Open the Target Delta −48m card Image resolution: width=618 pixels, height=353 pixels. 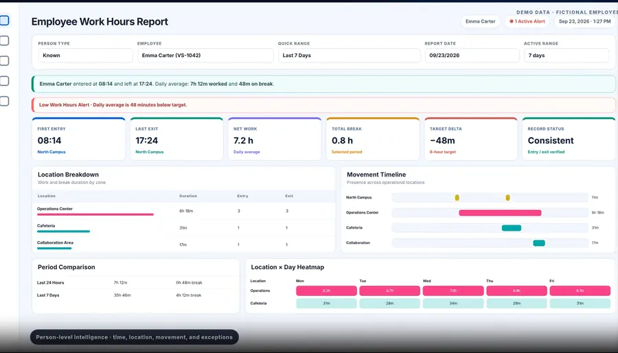[x=470, y=139]
